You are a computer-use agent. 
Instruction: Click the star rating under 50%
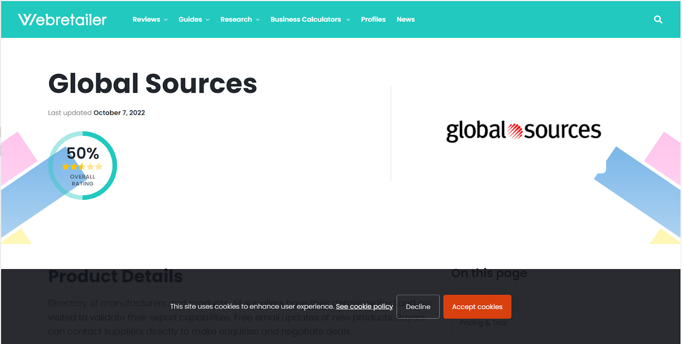coord(82,167)
